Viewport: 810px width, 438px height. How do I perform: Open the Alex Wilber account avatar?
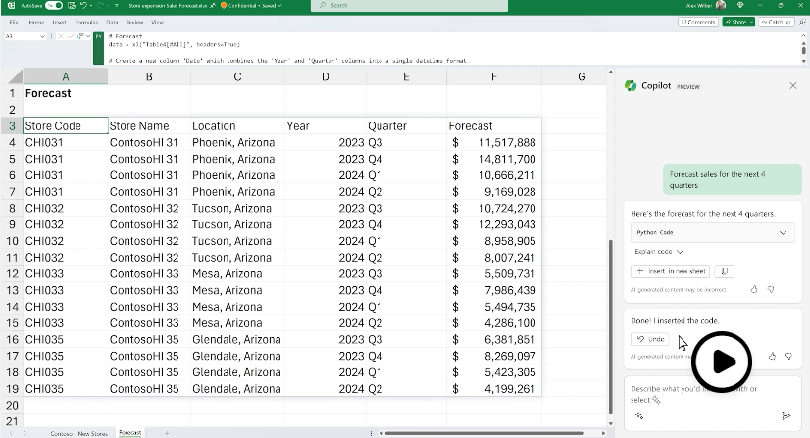[721, 5]
